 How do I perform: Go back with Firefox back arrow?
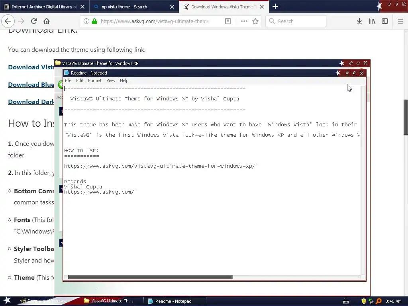click(8, 21)
